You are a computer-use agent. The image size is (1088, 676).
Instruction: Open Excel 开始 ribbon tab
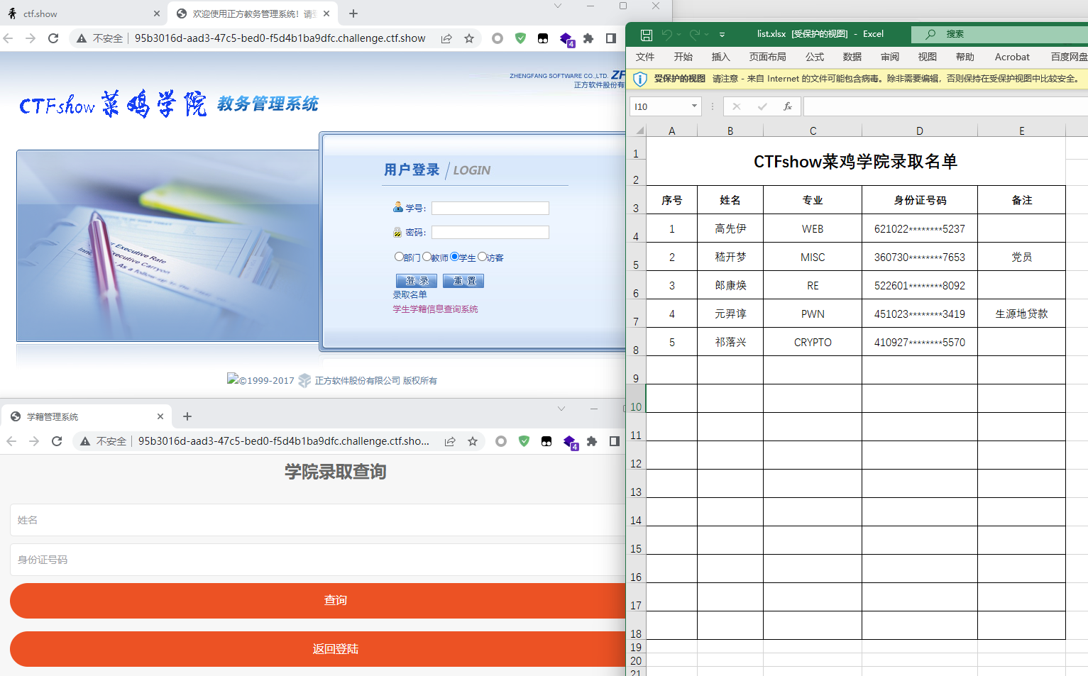pyautogui.click(x=683, y=57)
